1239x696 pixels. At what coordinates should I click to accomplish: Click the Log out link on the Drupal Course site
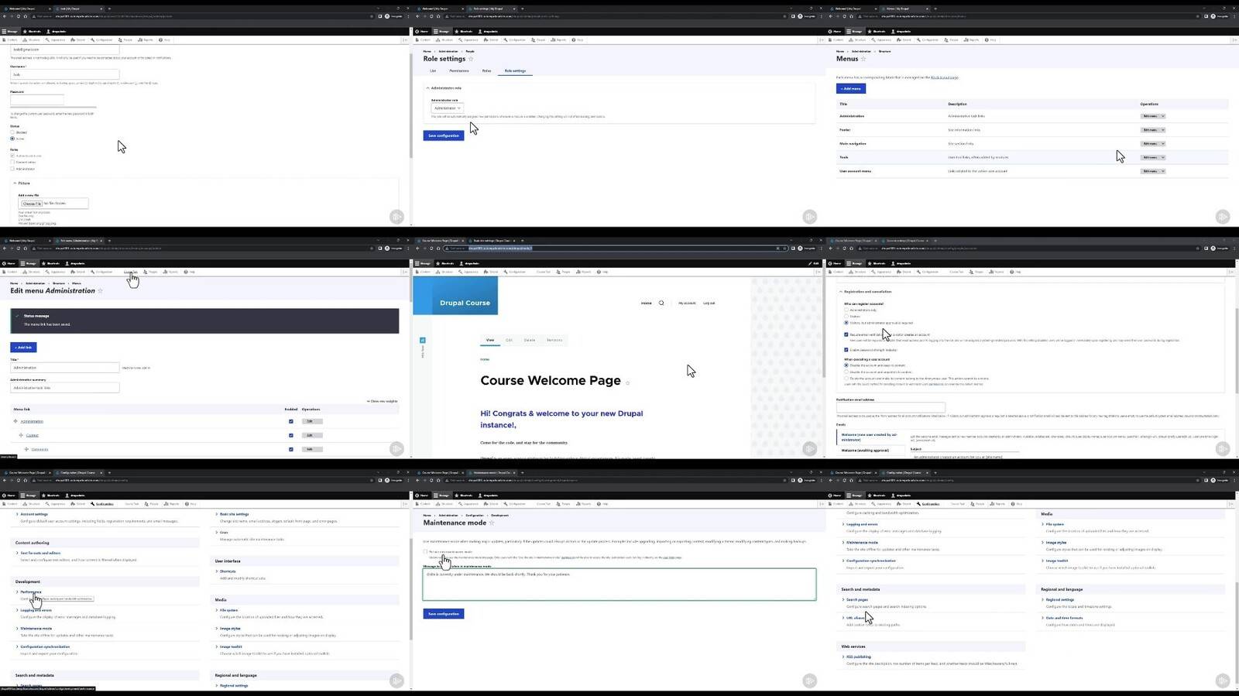(709, 303)
